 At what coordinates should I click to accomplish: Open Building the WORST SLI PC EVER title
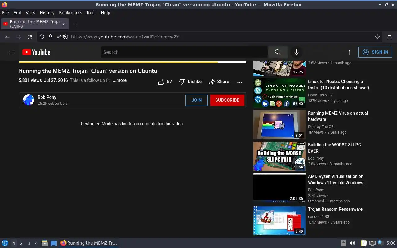(x=334, y=148)
